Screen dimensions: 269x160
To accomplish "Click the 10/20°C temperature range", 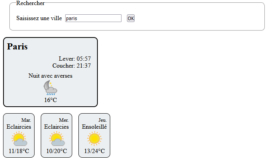I will pyautogui.click(x=57, y=151).
